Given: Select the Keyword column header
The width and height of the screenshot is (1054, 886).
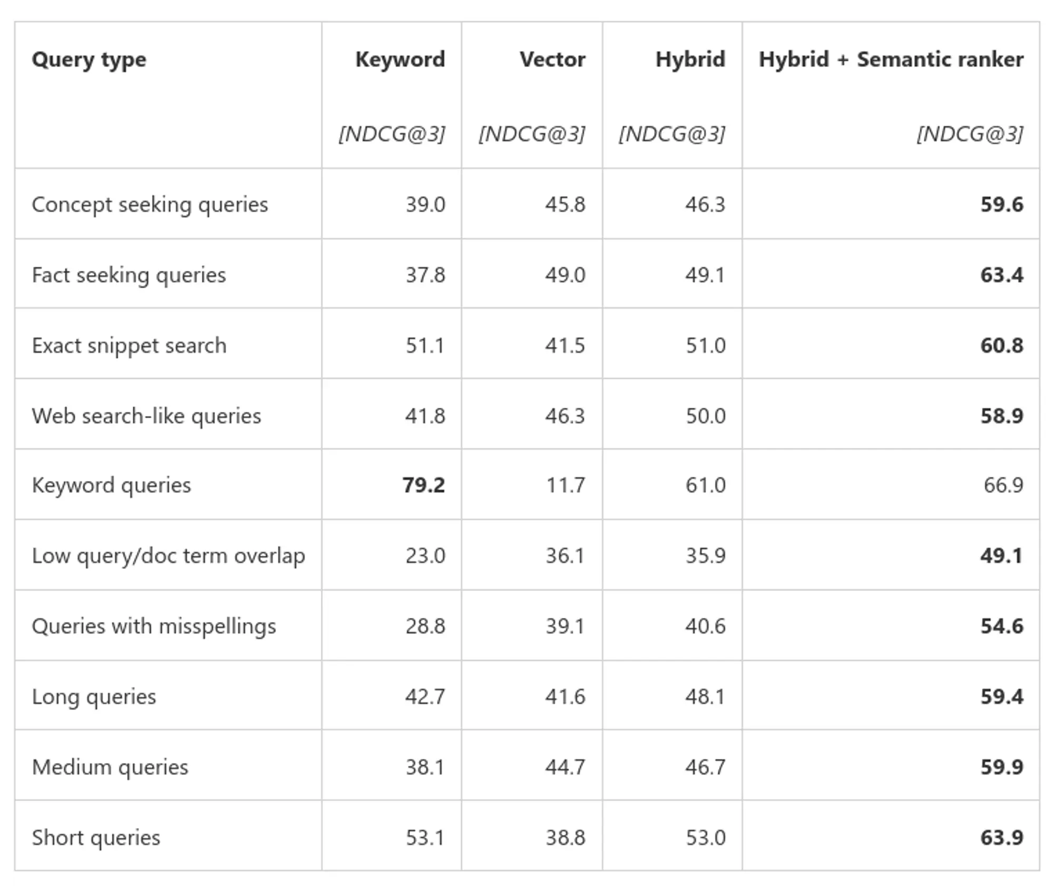Looking at the screenshot, I should [x=400, y=59].
